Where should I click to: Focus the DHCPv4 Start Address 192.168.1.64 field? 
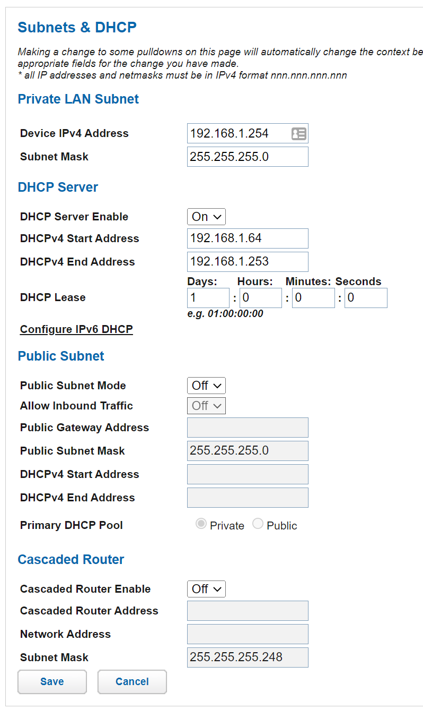click(x=248, y=238)
